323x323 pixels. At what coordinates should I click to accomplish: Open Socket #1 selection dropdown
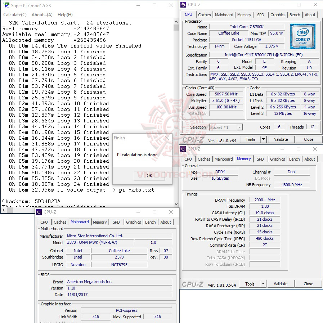[226, 127]
